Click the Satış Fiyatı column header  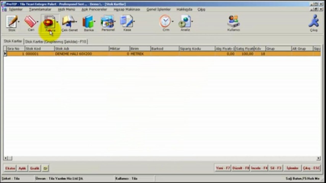pos(245,49)
